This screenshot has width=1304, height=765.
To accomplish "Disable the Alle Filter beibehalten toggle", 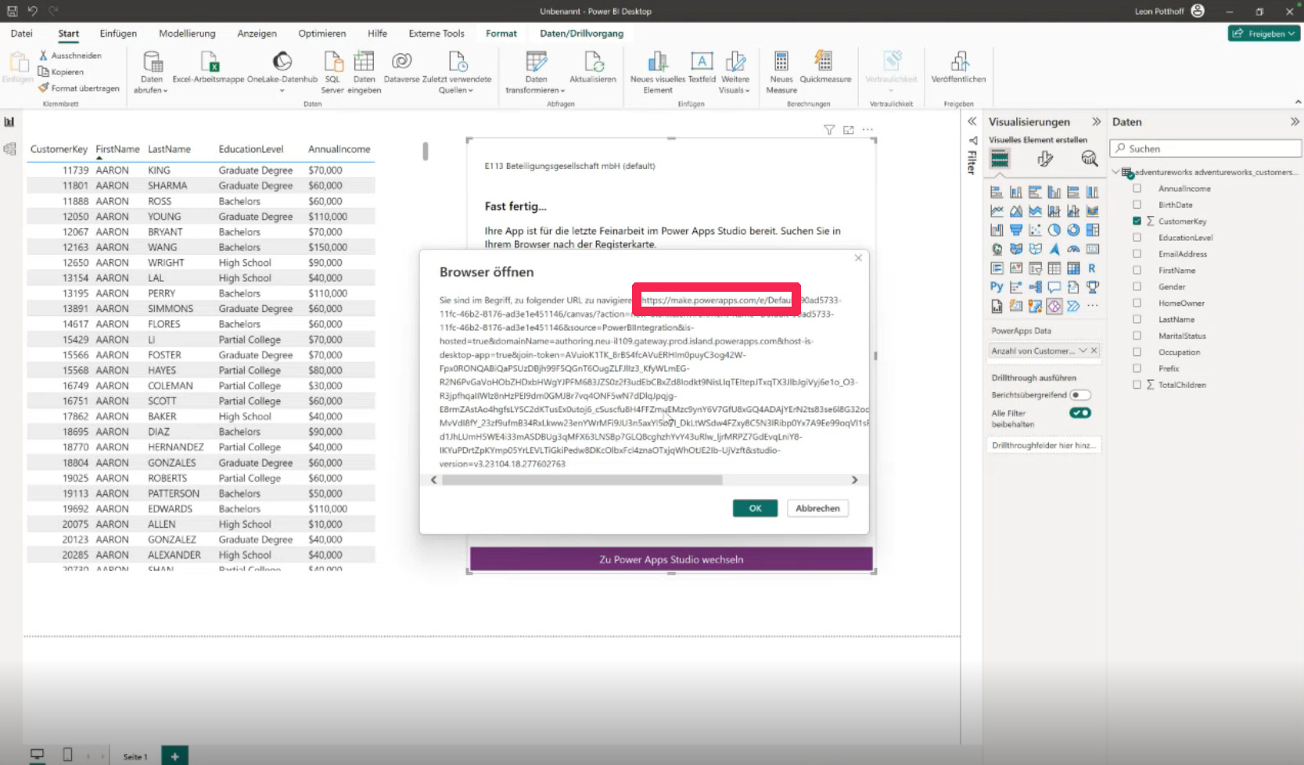I will click(1080, 413).
